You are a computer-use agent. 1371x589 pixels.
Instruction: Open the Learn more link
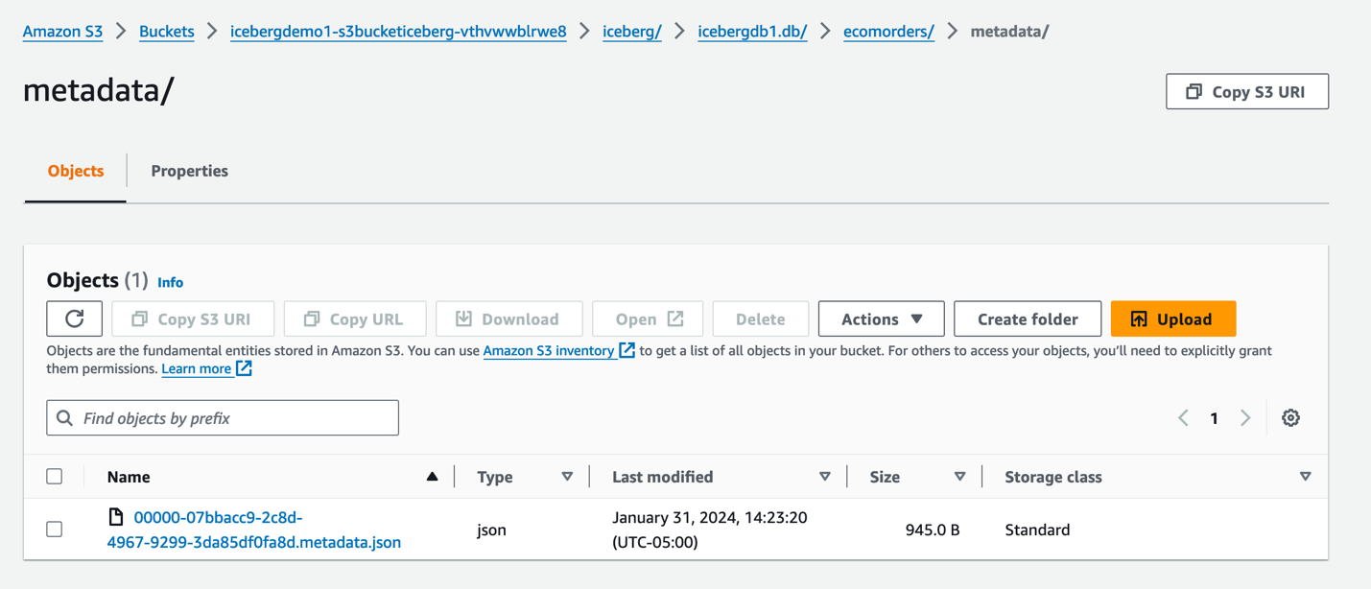pyautogui.click(x=206, y=368)
